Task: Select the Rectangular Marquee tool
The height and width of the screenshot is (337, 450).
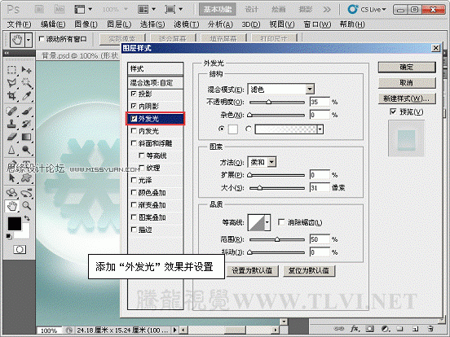Action: coord(11,70)
